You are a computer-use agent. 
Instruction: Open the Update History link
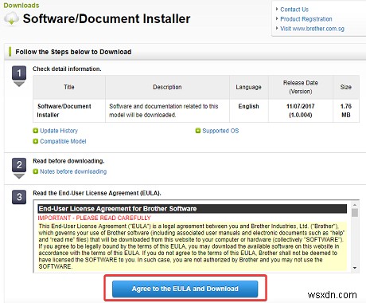click(59, 131)
